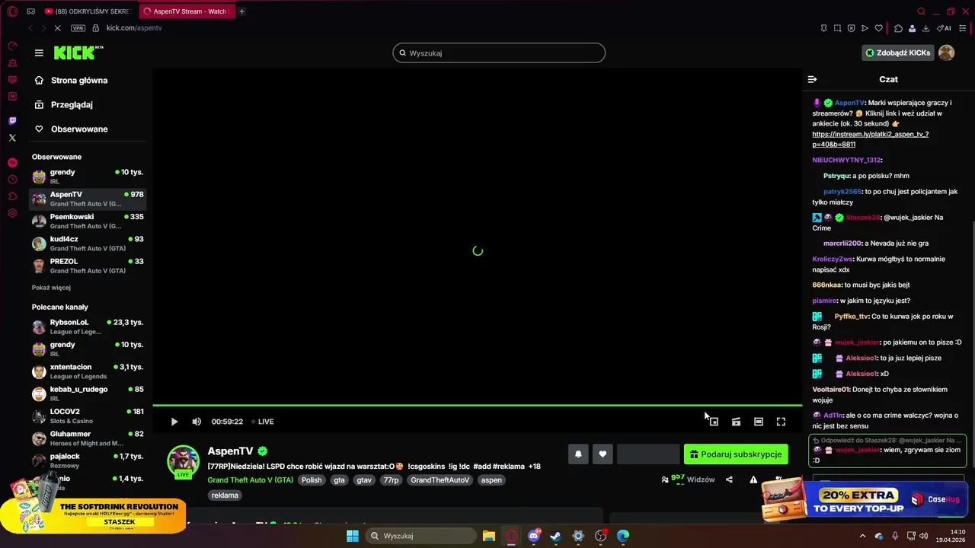This screenshot has height=548, width=975.
Task: Play the paused stream
Action: (174, 422)
